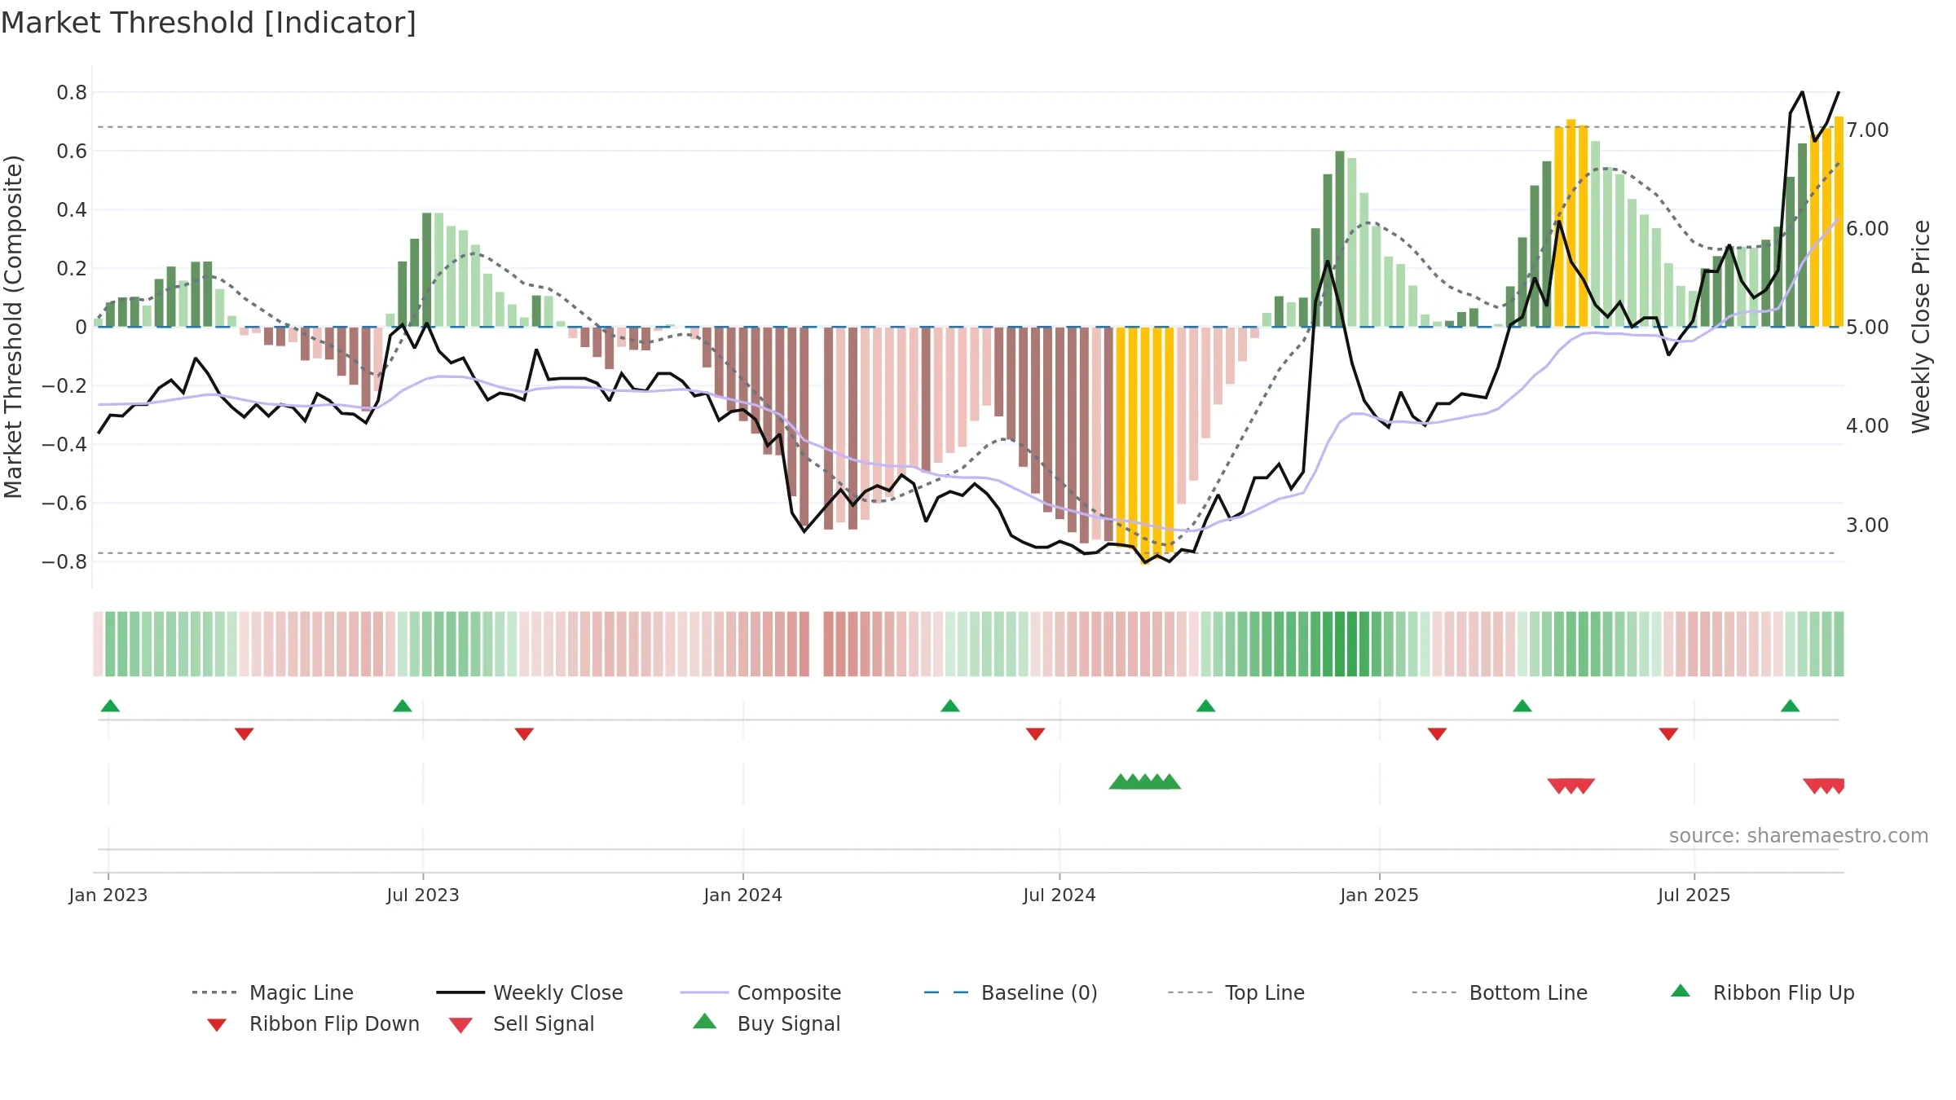1956x1100 pixels.
Task: Click the first ribbon flip up marker, Jan 2023
Action: pos(110,706)
